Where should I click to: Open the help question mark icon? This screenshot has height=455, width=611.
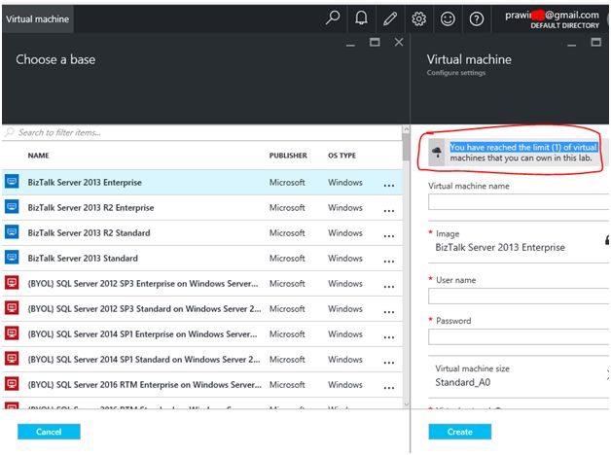477,18
